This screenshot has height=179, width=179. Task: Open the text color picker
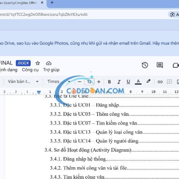click(x=138, y=82)
